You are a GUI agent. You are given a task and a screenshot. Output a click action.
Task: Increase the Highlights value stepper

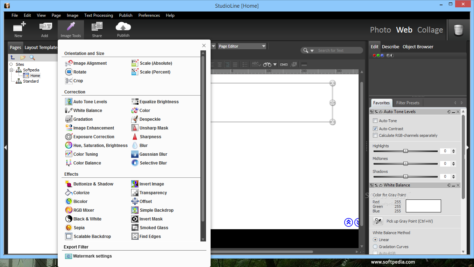tap(454, 150)
